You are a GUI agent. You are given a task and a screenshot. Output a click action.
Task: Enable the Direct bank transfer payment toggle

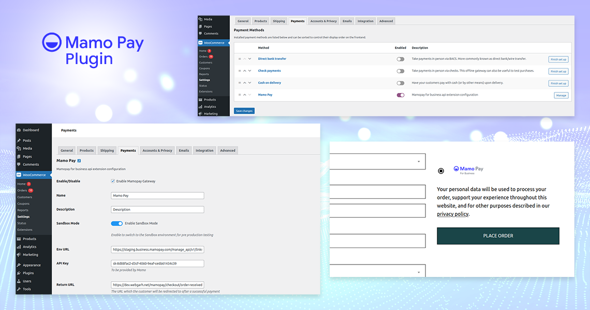tap(401, 59)
